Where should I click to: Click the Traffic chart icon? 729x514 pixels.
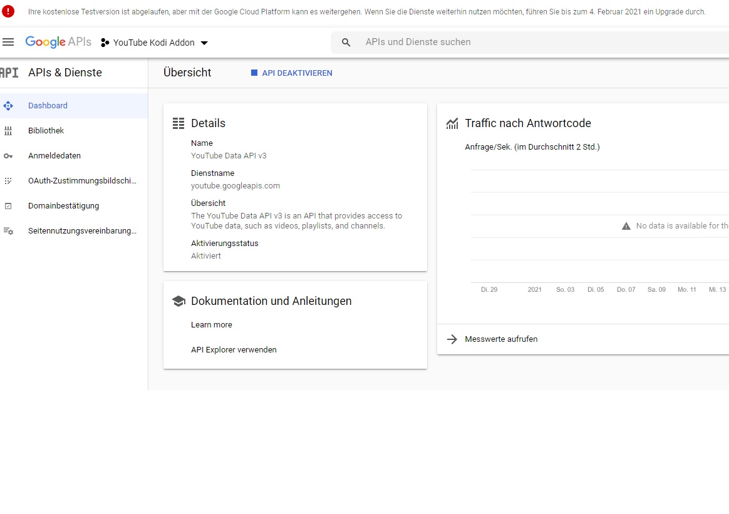[452, 123]
